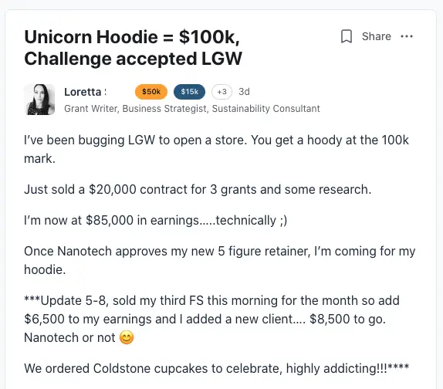This screenshot has width=443, height=389.
Task: Click the paragraph about bugging LGW to open a store
Action: [x=216, y=149]
